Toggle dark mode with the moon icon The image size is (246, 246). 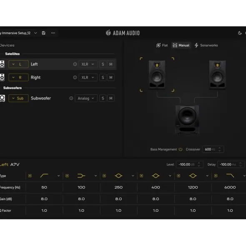[240, 33]
